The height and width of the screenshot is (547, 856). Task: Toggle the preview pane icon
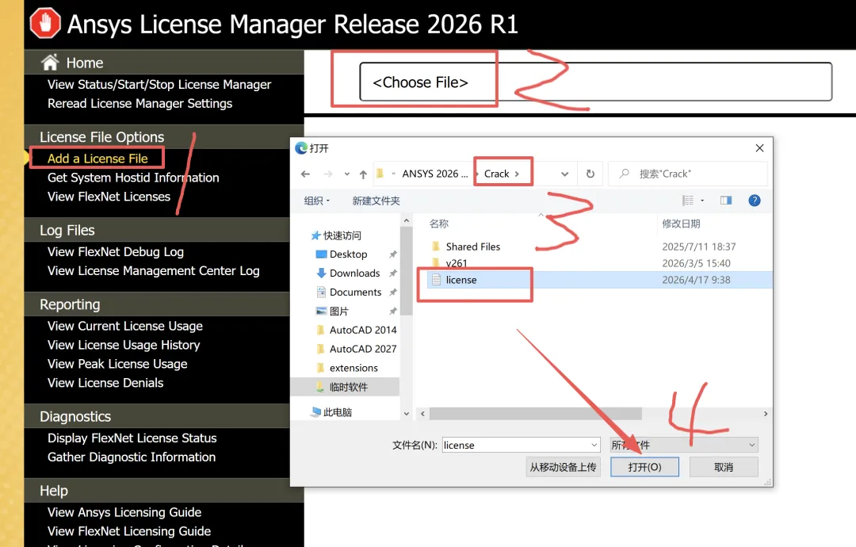(726, 201)
